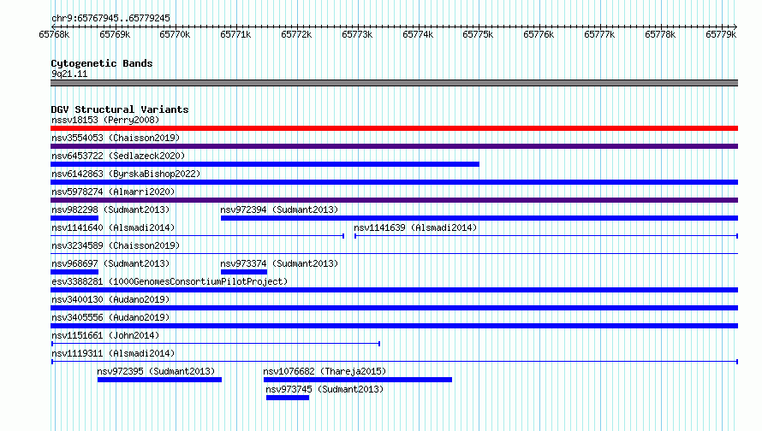
Task: Click the thin nsv3234589 variant line
Action: tap(394, 253)
